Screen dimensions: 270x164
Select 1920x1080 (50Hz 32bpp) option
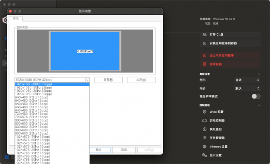point(52,87)
